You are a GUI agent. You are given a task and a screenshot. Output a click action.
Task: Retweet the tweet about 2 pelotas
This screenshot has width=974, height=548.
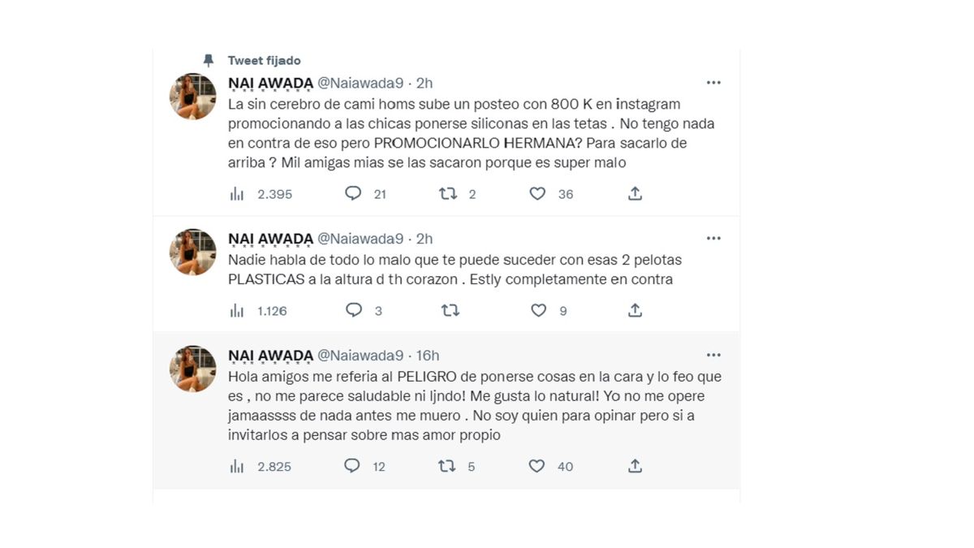[x=450, y=310]
